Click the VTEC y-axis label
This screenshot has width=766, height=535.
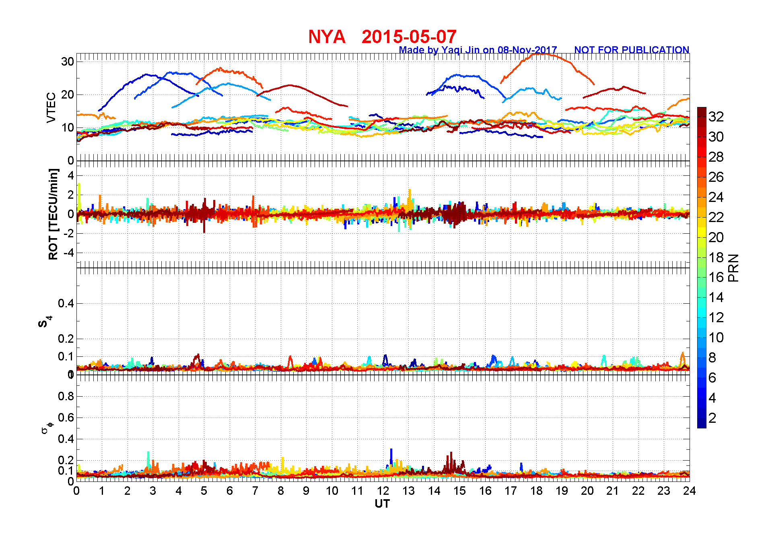point(51,107)
